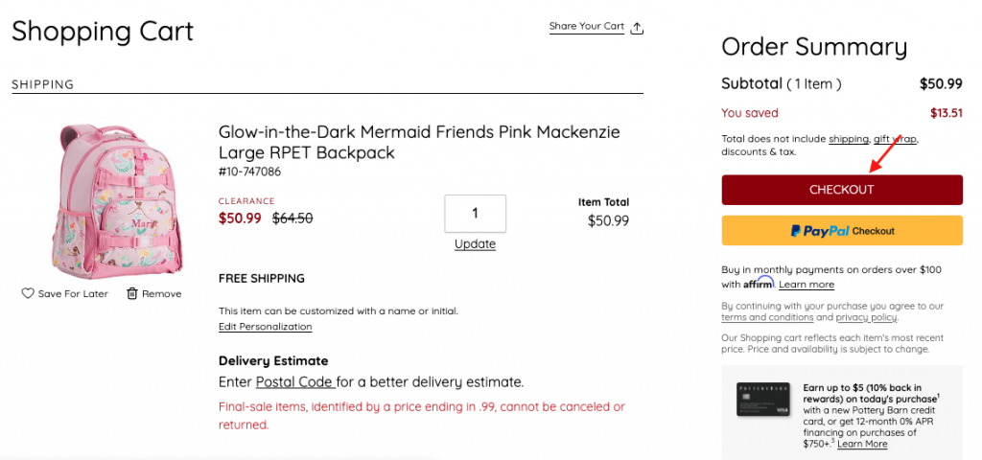Open the Edit Personalization link
This screenshot has height=460, width=982.
(266, 327)
